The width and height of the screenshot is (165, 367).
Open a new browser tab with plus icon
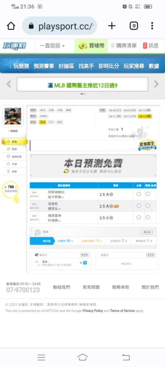point(112,26)
